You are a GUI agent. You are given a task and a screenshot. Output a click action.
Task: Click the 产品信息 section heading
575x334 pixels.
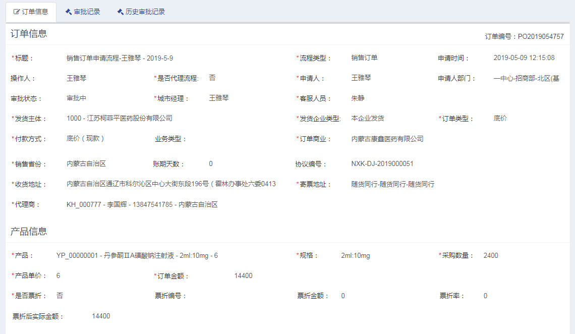point(29,232)
